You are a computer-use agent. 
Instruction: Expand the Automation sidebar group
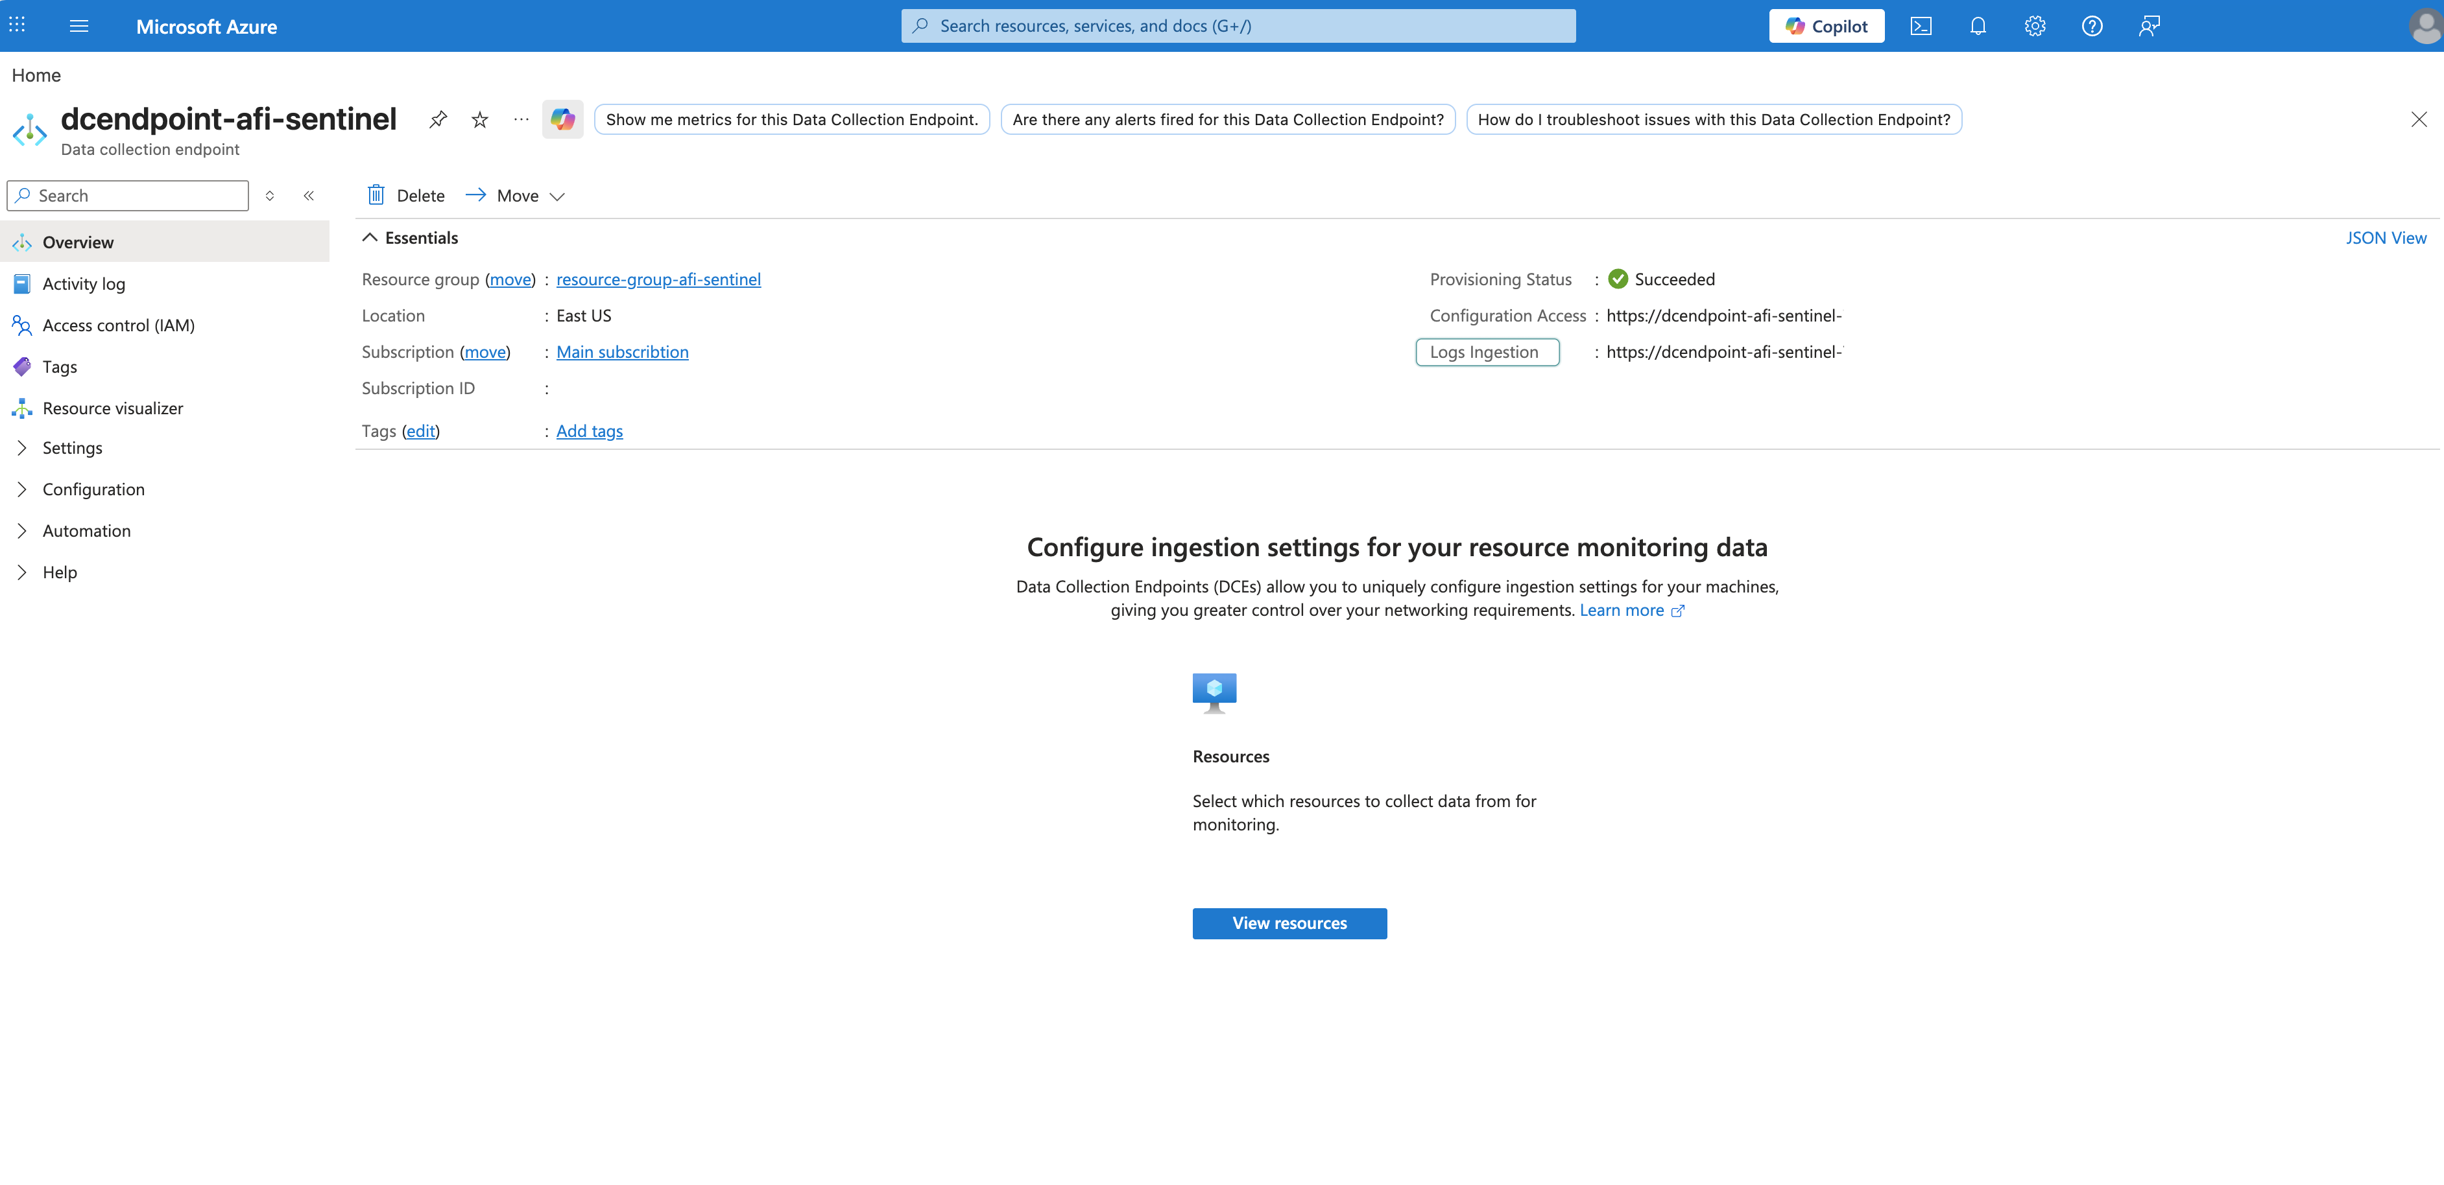coord(22,531)
